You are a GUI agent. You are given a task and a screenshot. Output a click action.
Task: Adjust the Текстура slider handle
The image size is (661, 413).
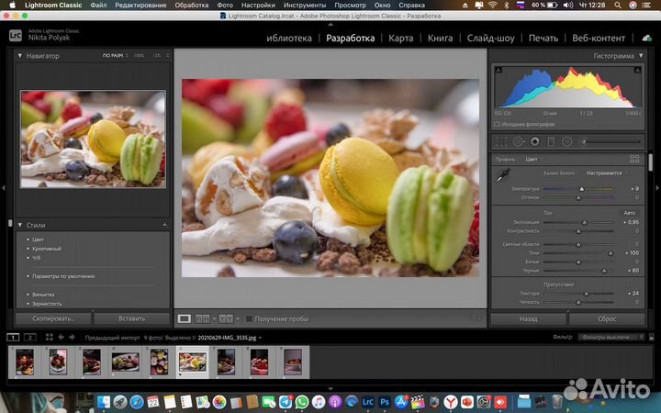point(586,294)
